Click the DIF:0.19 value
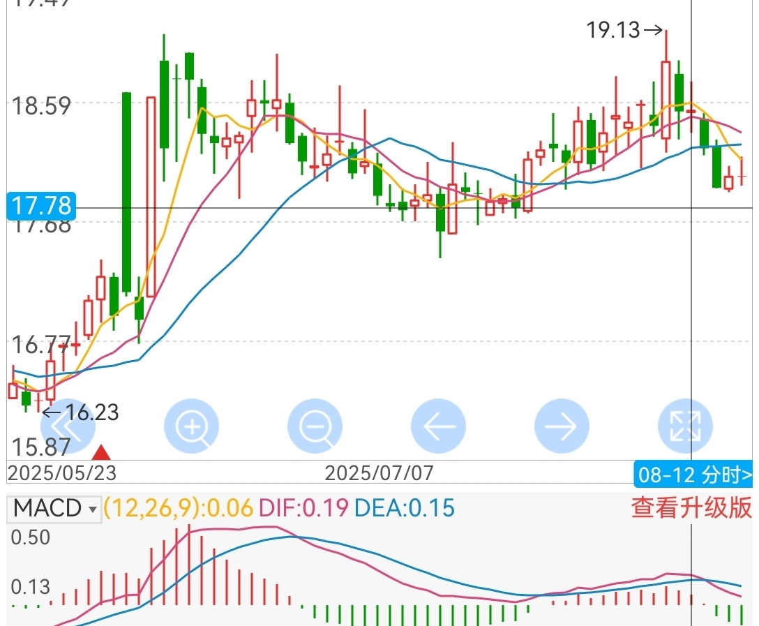 point(303,508)
